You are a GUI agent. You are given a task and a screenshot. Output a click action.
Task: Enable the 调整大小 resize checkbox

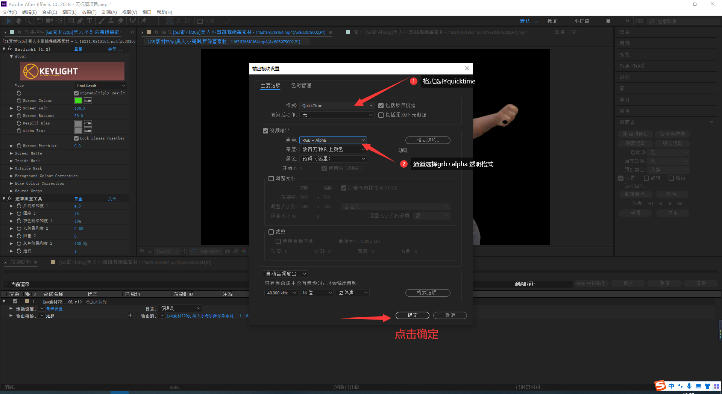(271, 179)
